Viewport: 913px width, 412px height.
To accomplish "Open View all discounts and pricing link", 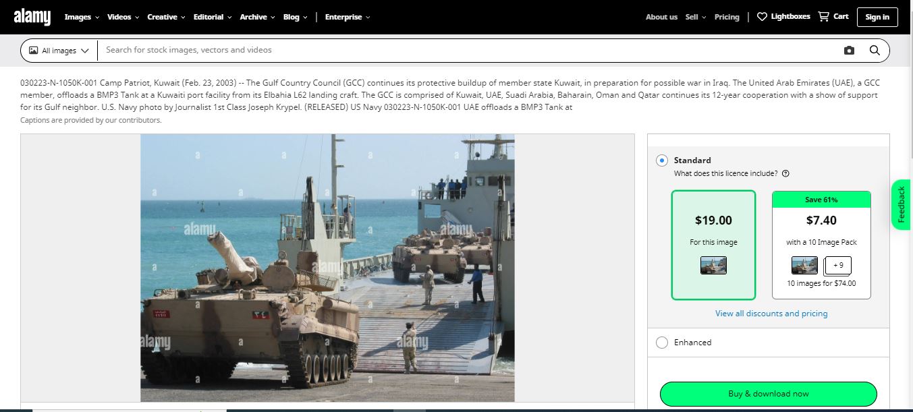I will click(771, 314).
